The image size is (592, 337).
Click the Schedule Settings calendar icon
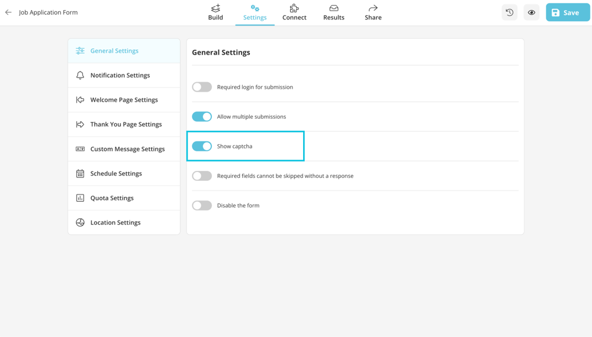pos(80,174)
